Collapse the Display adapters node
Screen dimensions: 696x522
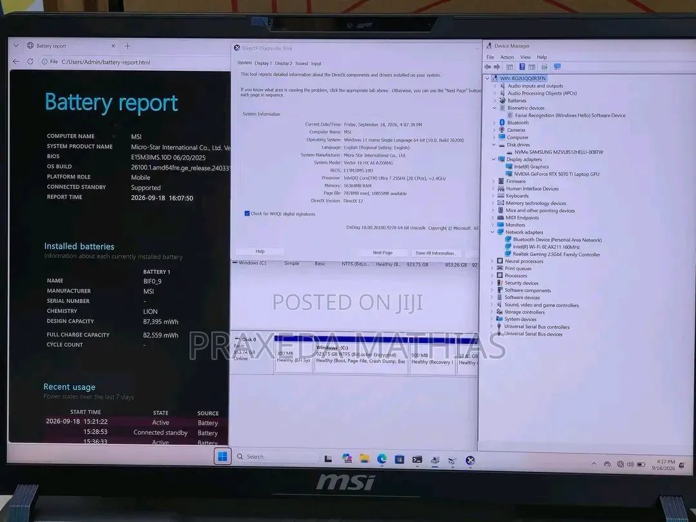click(x=494, y=159)
